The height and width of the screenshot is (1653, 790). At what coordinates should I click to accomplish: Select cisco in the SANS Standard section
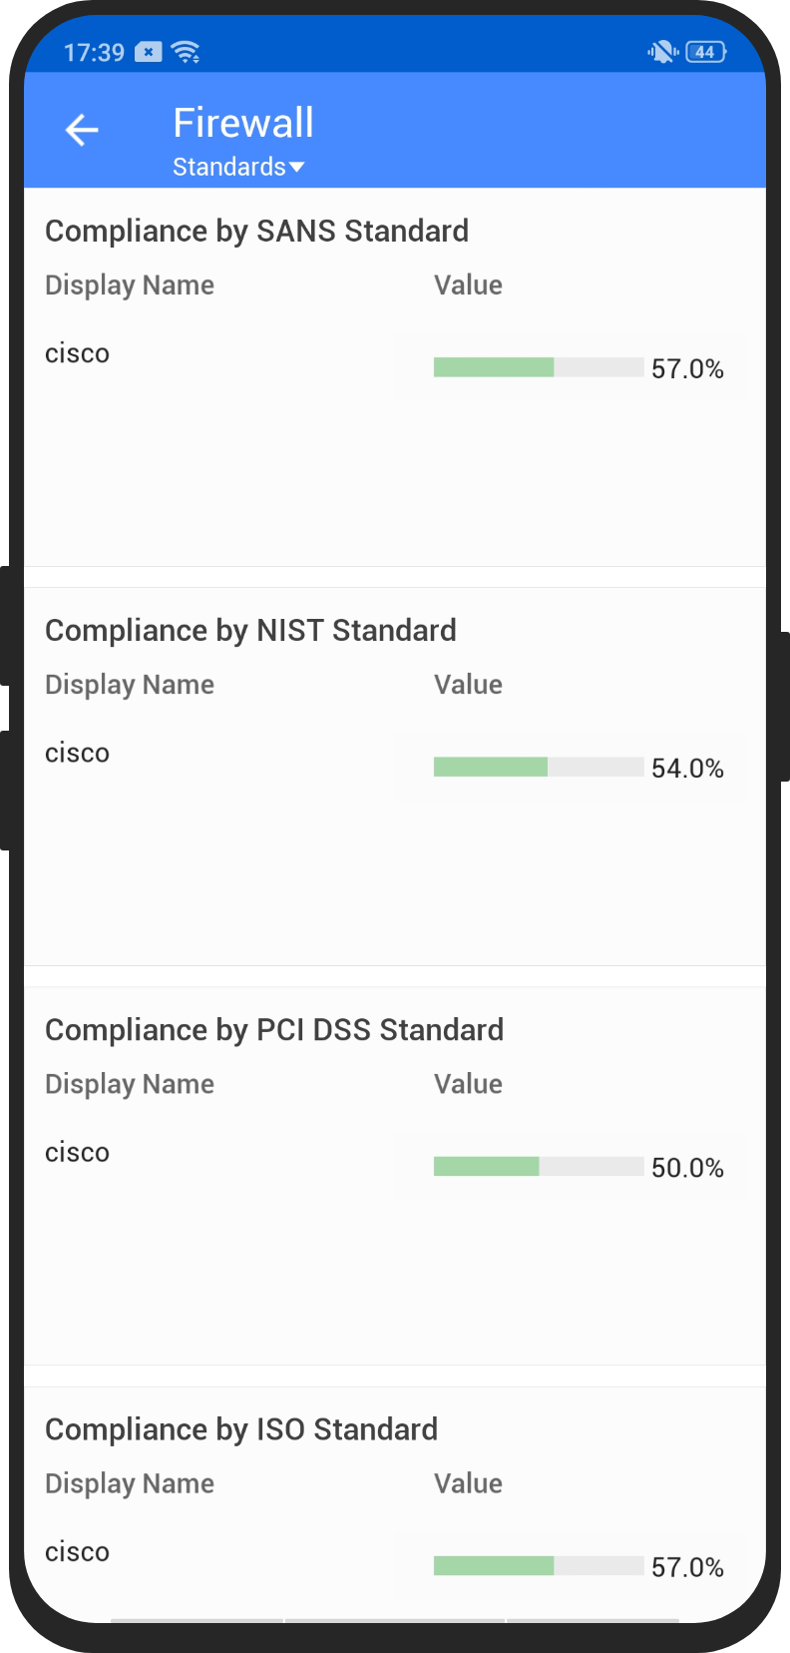[77, 352]
